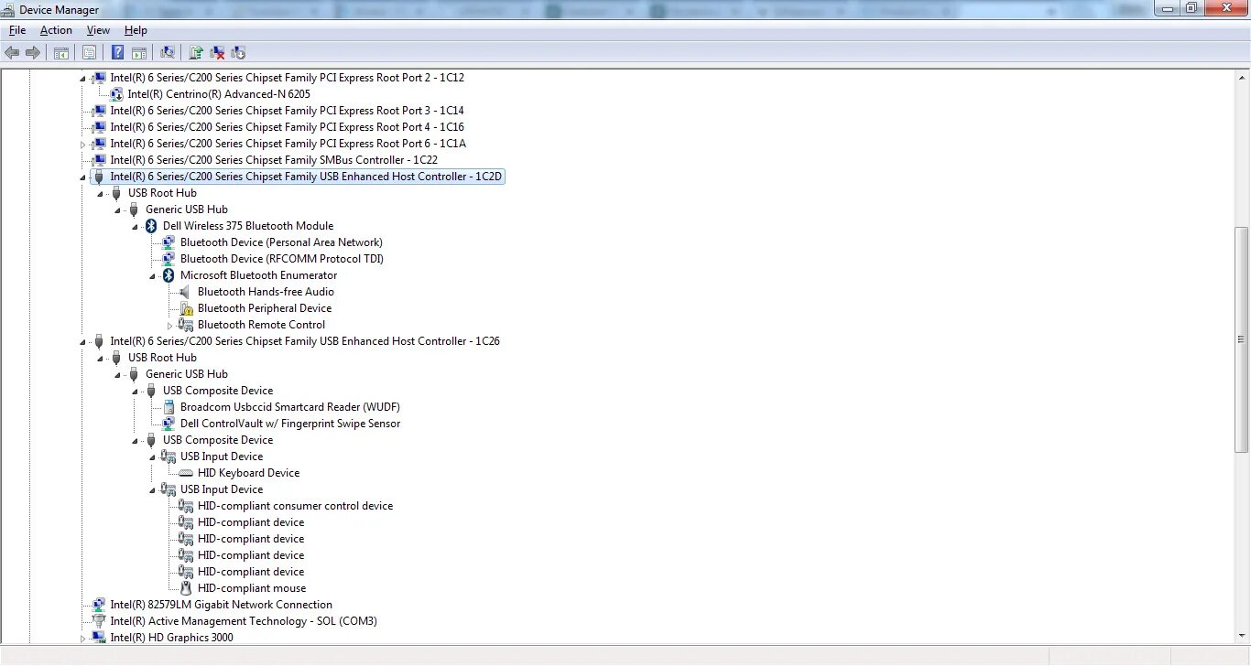Click the Microsoft Bluetooth Enumerator Bluetooth icon

(169, 275)
